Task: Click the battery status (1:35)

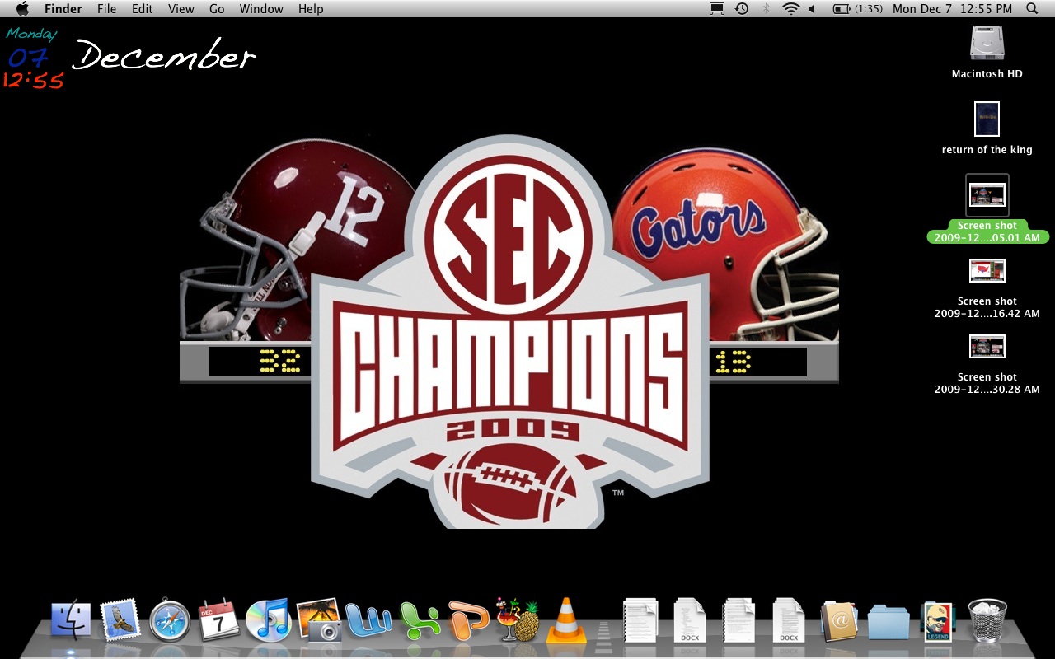Action: (x=858, y=9)
